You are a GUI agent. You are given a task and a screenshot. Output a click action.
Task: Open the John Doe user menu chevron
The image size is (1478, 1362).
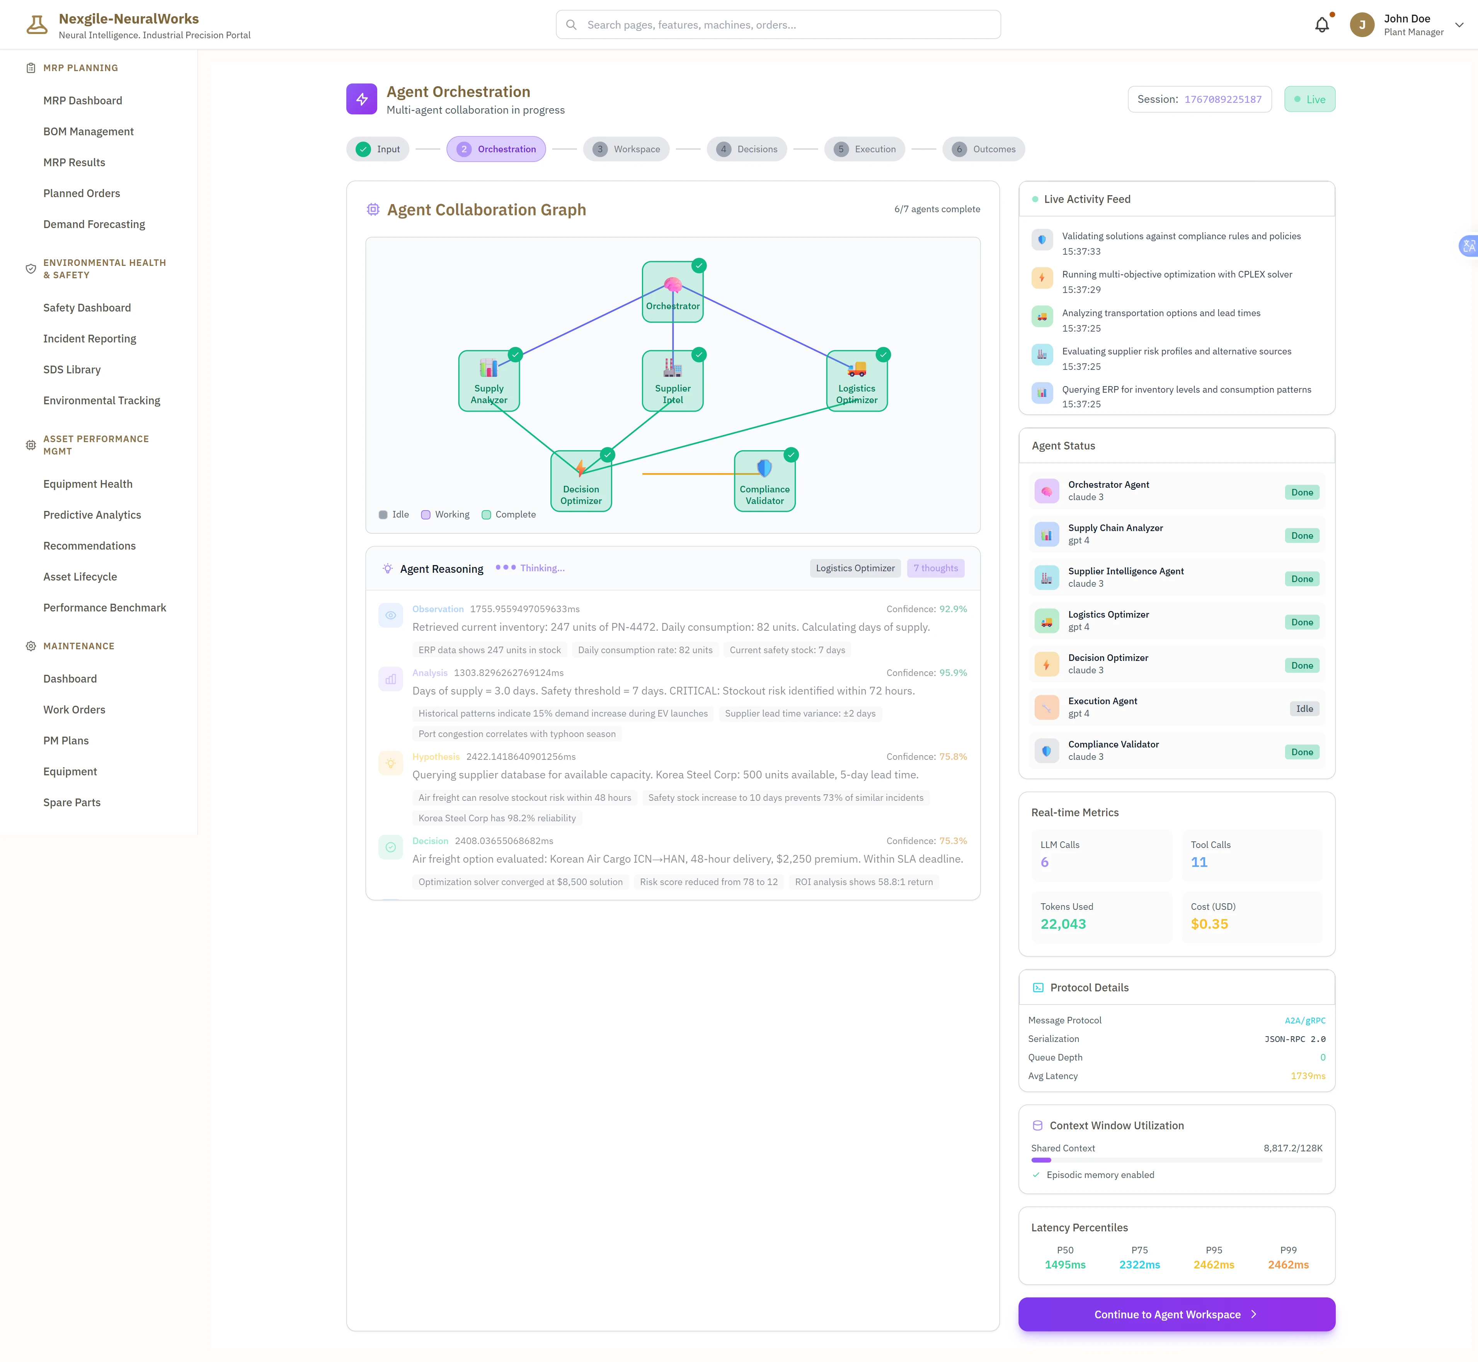point(1459,25)
